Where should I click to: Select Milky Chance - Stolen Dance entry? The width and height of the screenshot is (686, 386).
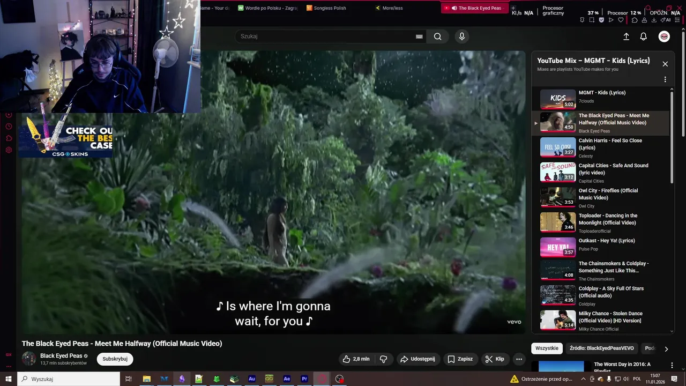(x=601, y=321)
